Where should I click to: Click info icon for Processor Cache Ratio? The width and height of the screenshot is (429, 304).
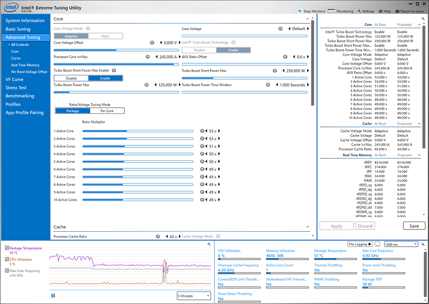158,237
